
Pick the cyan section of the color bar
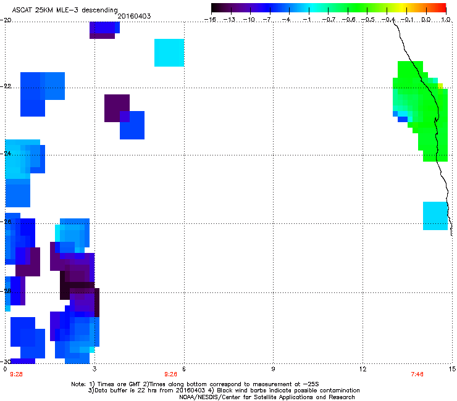coord(311,8)
